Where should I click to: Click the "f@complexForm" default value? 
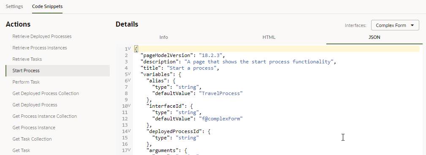point(221,119)
